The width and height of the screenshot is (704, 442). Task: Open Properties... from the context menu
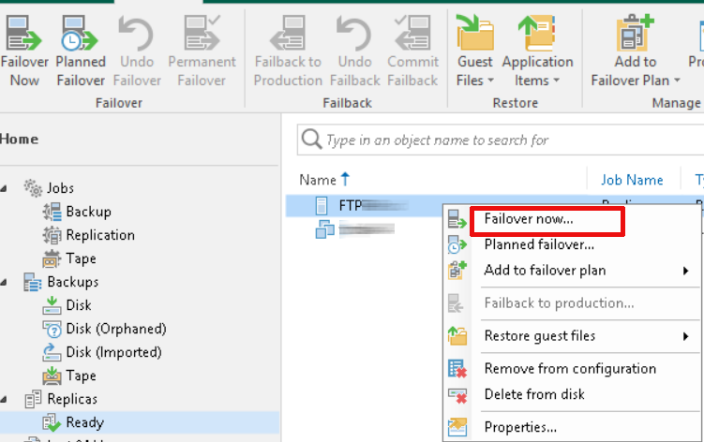coord(520,427)
